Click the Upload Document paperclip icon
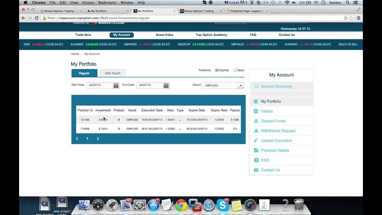Screen dimensions: 382x215 click(256, 140)
